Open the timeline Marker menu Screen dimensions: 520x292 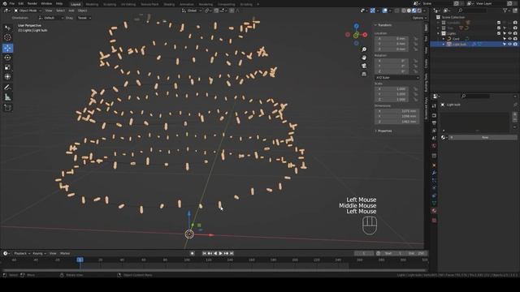tap(65, 253)
